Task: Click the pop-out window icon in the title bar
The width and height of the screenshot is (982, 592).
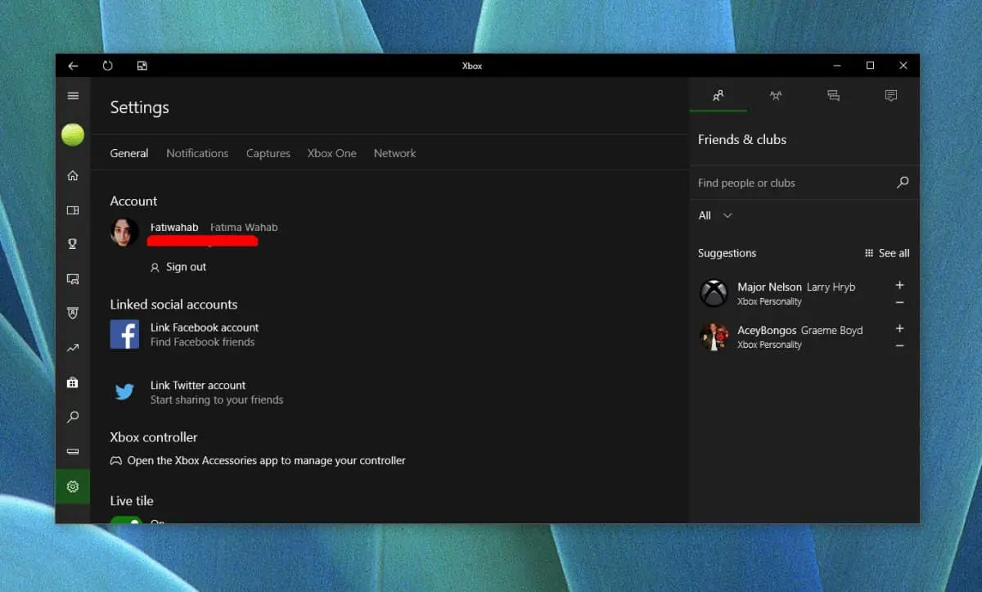Action: click(142, 66)
